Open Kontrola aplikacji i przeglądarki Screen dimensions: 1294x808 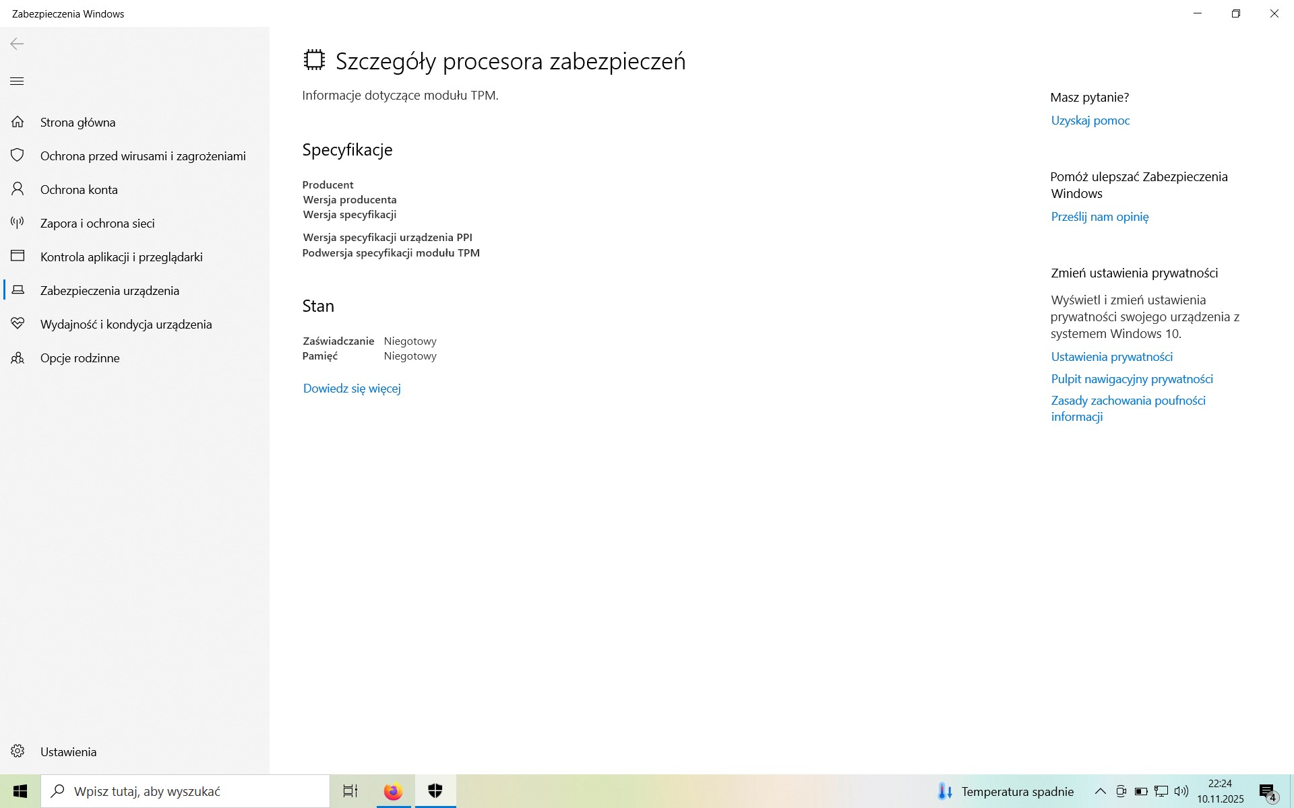click(x=121, y=257)
